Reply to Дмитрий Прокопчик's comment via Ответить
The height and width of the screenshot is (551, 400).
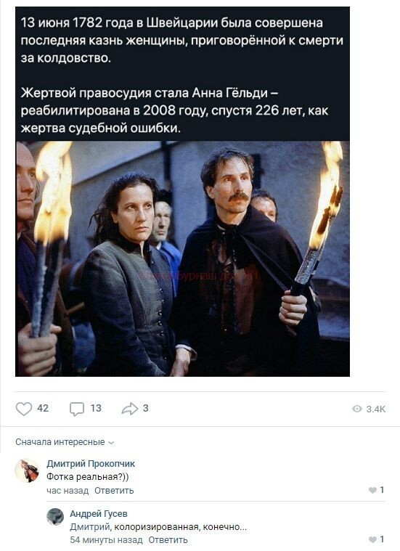pos(114,491)
